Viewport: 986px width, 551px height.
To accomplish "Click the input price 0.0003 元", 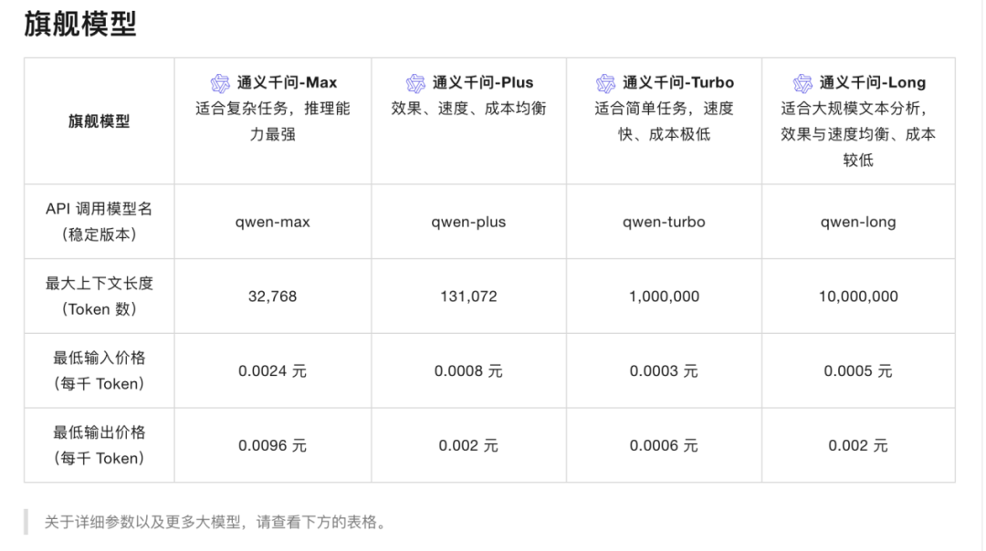I will click(664, 371).
